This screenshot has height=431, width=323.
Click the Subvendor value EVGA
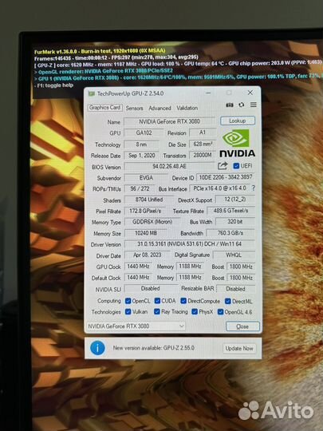point(146,177)
